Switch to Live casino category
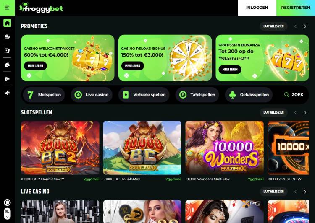The image size is (315, 223). pos(92,95)
